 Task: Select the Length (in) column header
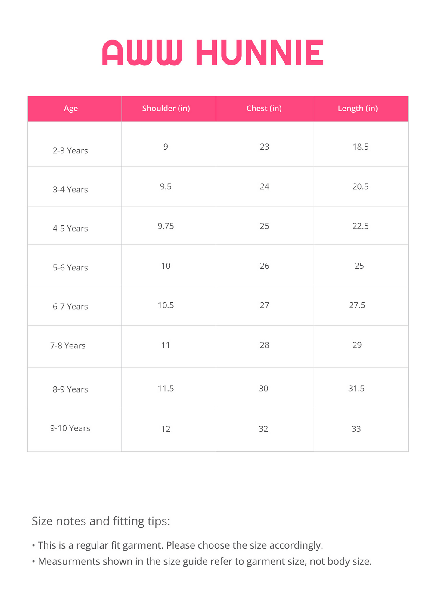pyautogui.click(x=358, y=108)
